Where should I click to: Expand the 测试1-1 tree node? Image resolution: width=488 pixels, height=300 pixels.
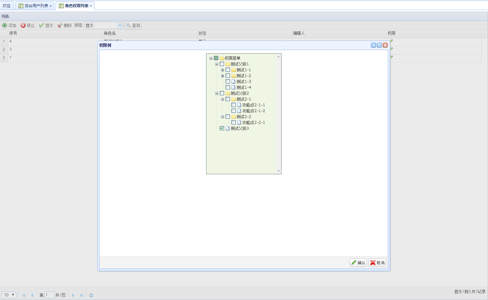(222, 70)
